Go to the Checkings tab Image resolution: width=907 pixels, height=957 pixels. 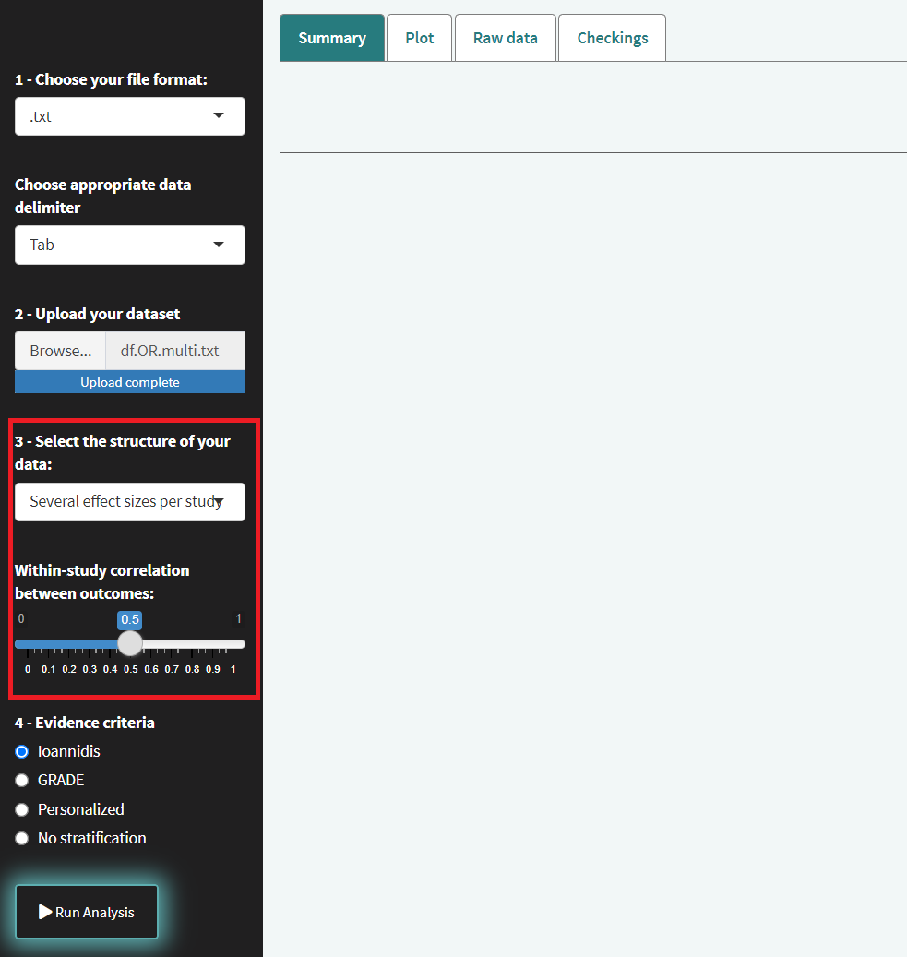(x=612, y=38)
